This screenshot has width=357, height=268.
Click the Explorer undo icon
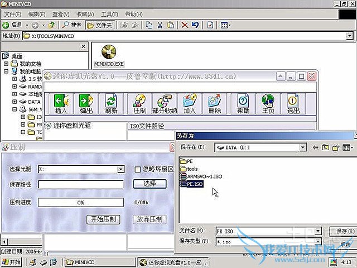click(x=195, y=25)
